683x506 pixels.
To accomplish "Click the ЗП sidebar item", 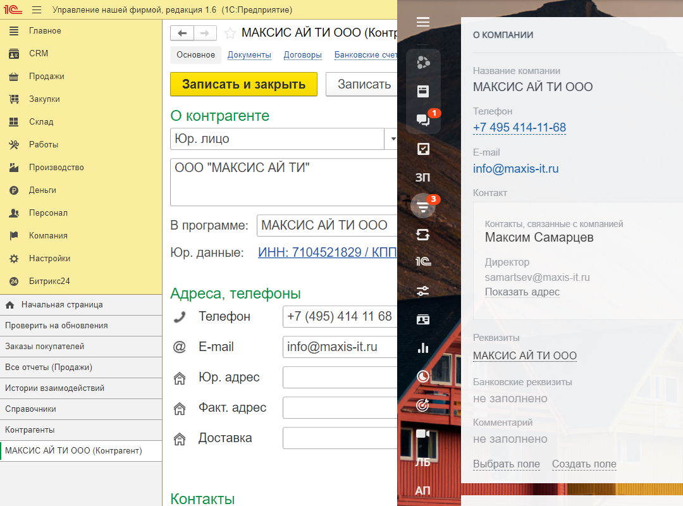I will (422, 177).
